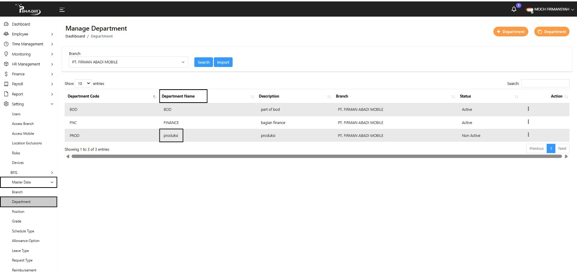Click the blue Import button
This screenshot has height=275, width=577.
coord(223,62)
